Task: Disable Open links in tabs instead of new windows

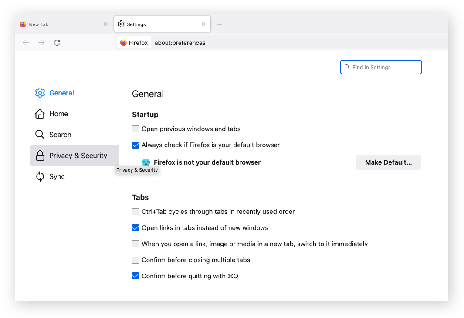Action: click(x=135, y=228)
